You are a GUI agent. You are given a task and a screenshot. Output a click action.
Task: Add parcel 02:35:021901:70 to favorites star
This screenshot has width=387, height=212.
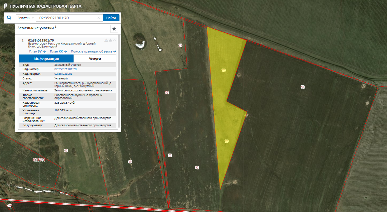click(110, 40)
